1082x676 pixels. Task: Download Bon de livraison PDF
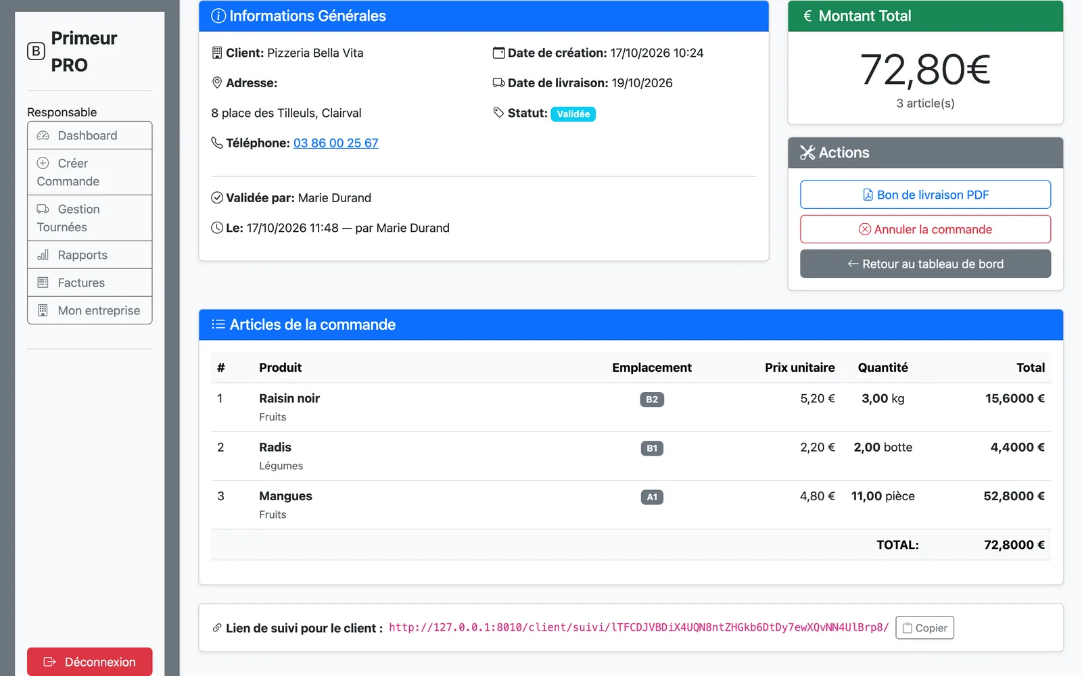925,195
